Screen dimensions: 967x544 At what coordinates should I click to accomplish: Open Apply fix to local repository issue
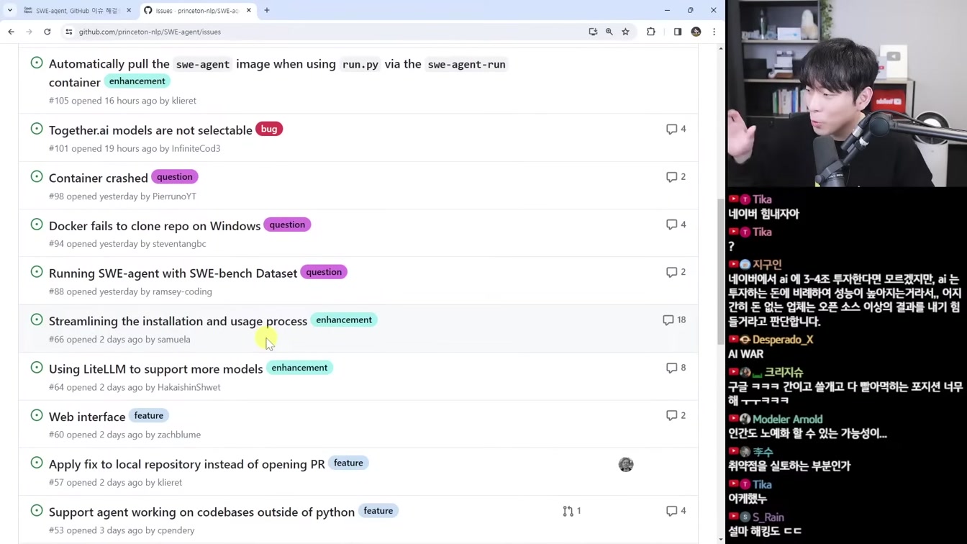coord(187,464)
